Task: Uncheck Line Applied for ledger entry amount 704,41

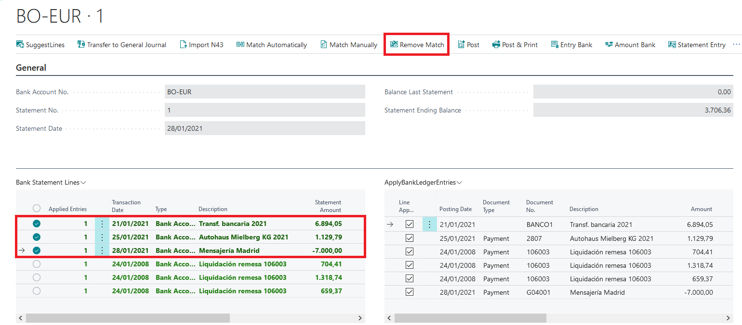Action: [410, 251]
